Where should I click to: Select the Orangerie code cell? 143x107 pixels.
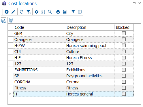pyautogui.click(x=39, y=40)
